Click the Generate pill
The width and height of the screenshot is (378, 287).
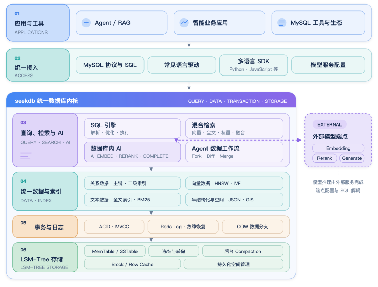(352, 158)
